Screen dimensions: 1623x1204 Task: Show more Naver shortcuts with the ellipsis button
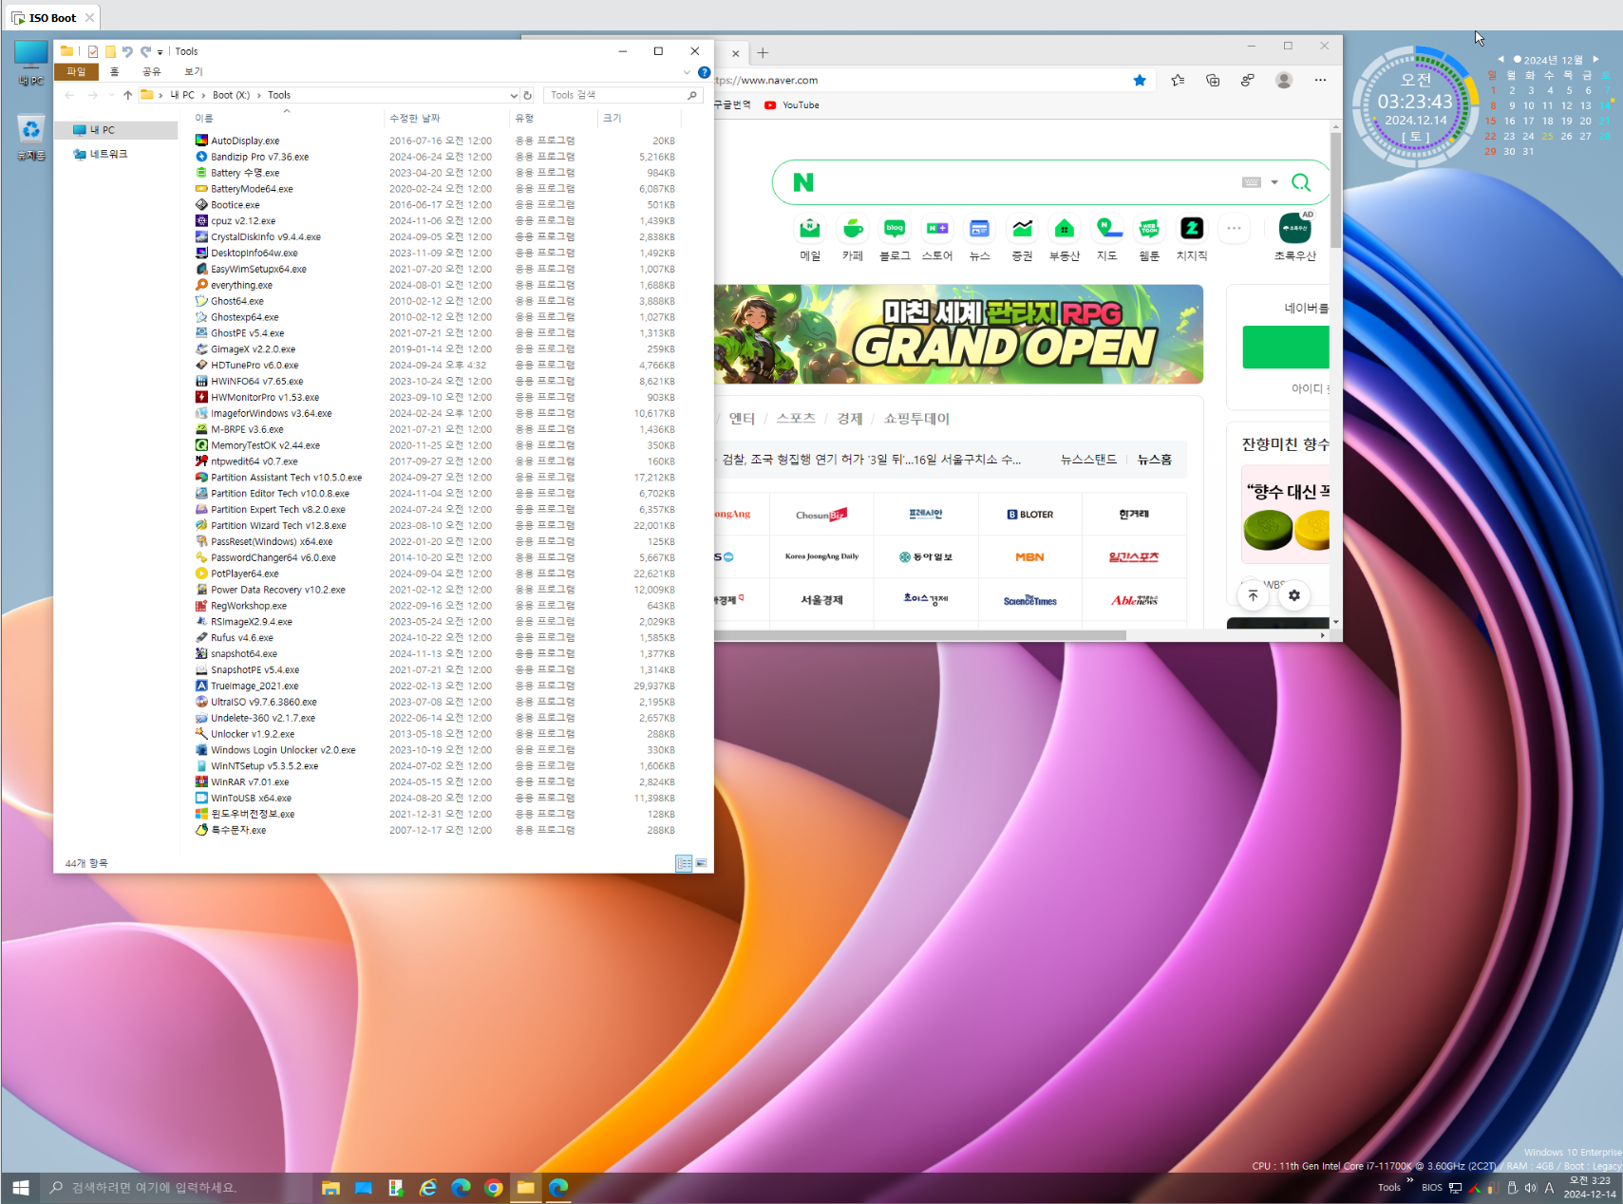[x=1234, y=229]
